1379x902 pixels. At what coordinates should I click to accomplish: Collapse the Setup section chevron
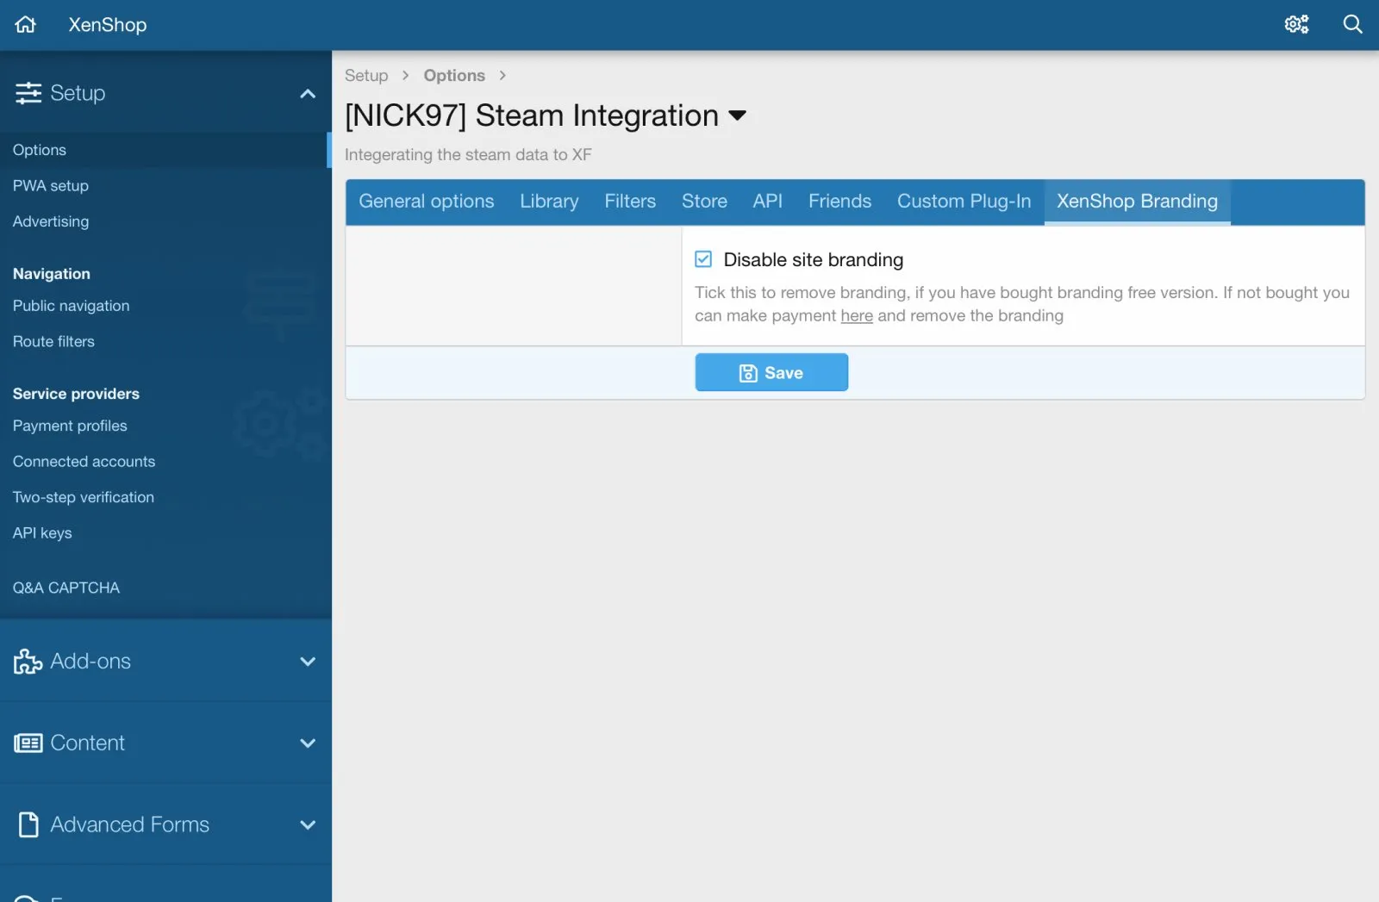tap(308, 93)
